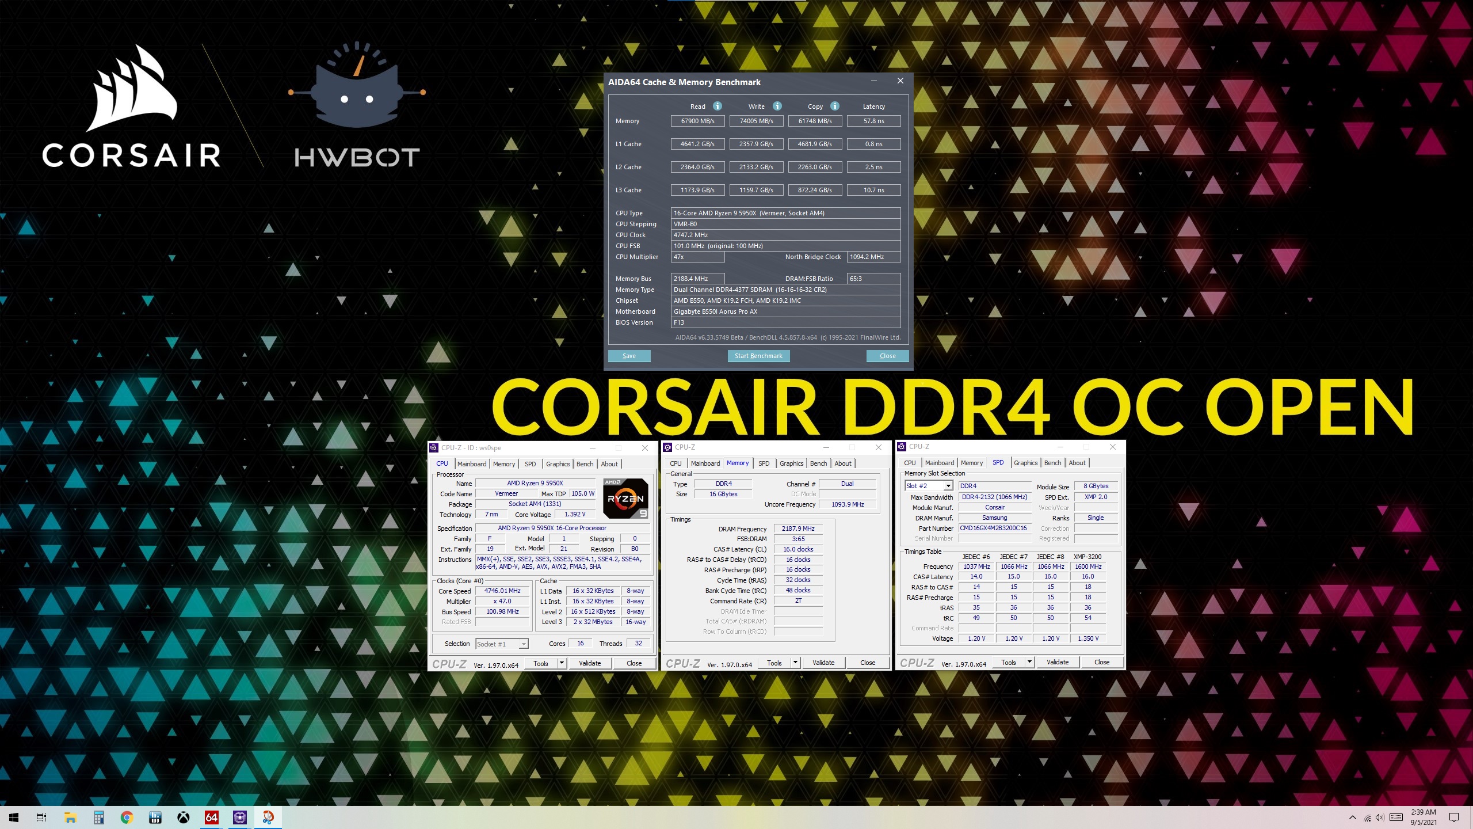
Task: Click Validate in the CPU-Z Memory window
Action: (823, 663)
